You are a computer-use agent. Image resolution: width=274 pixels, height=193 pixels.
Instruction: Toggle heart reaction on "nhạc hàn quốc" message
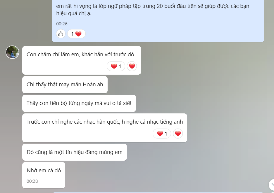[x=178, y=134]
